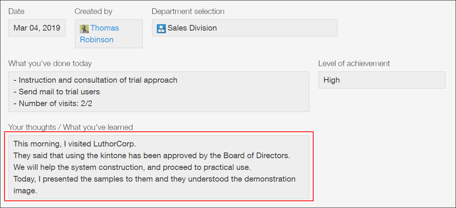Viewport: 456px width, 208px height.
Task: Click the Level of achievement label
Action: (x=354, y=63)
